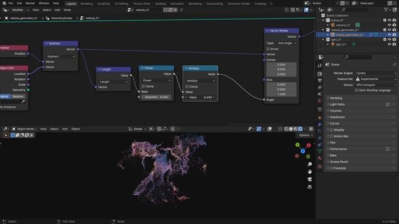The image size is (399, 224).
Task: Open the outliner display mode icon
Action: (x=330, y=10)
